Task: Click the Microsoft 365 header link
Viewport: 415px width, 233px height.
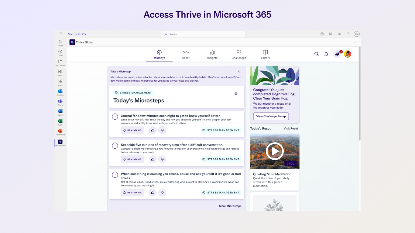Action: coord(77,34)
